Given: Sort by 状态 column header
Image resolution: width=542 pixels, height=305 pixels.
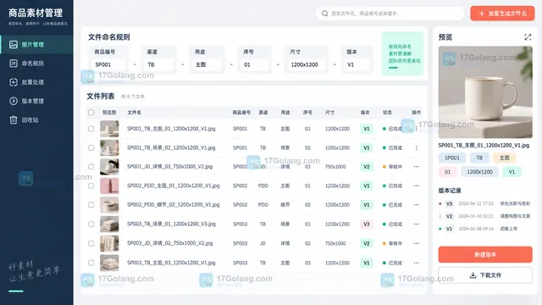Looking at the screenshot, I should [387, 113].
